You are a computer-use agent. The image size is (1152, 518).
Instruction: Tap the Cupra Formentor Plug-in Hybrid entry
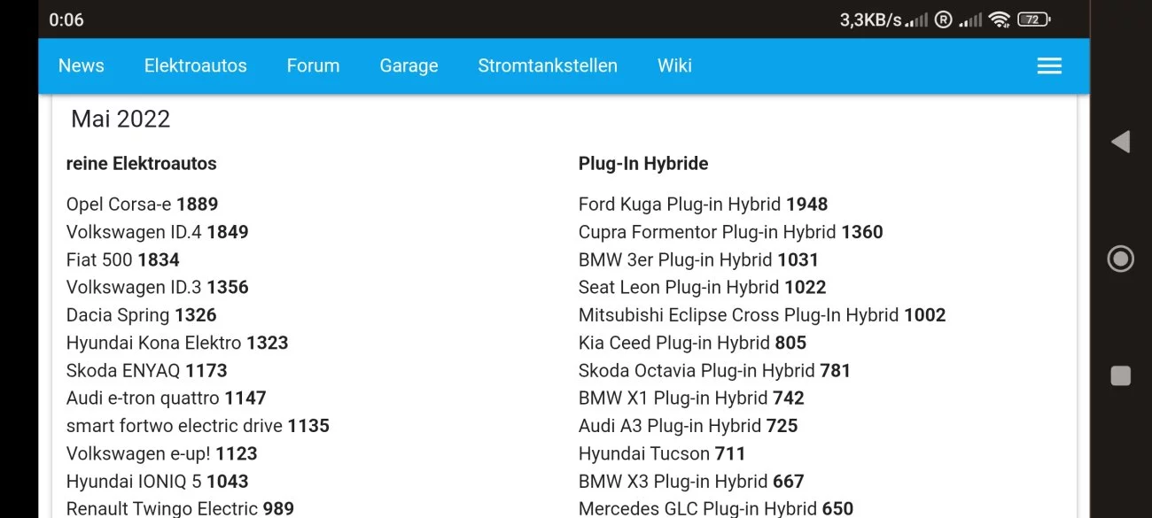point(730,232)
